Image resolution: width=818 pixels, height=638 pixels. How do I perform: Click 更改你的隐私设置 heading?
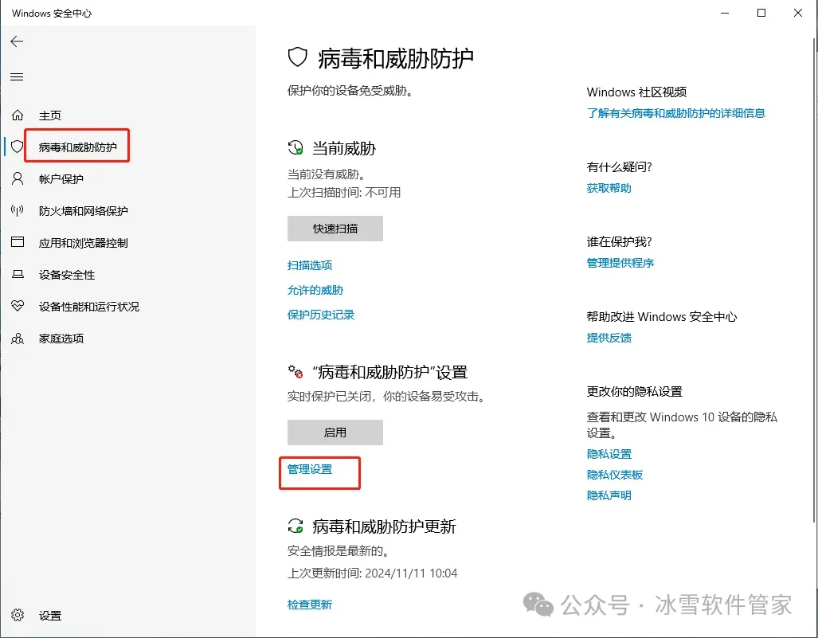pyautogui.click(x=634, y=391)
